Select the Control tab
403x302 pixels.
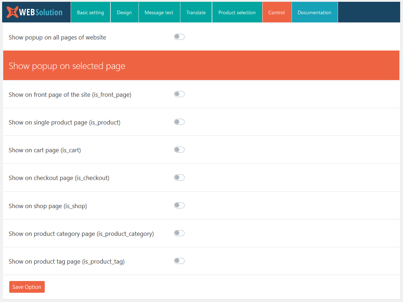click(x=277, y=12)
